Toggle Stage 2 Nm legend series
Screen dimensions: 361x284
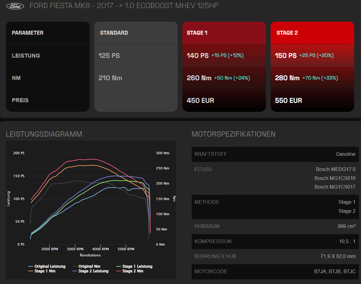tap(130, 271)
